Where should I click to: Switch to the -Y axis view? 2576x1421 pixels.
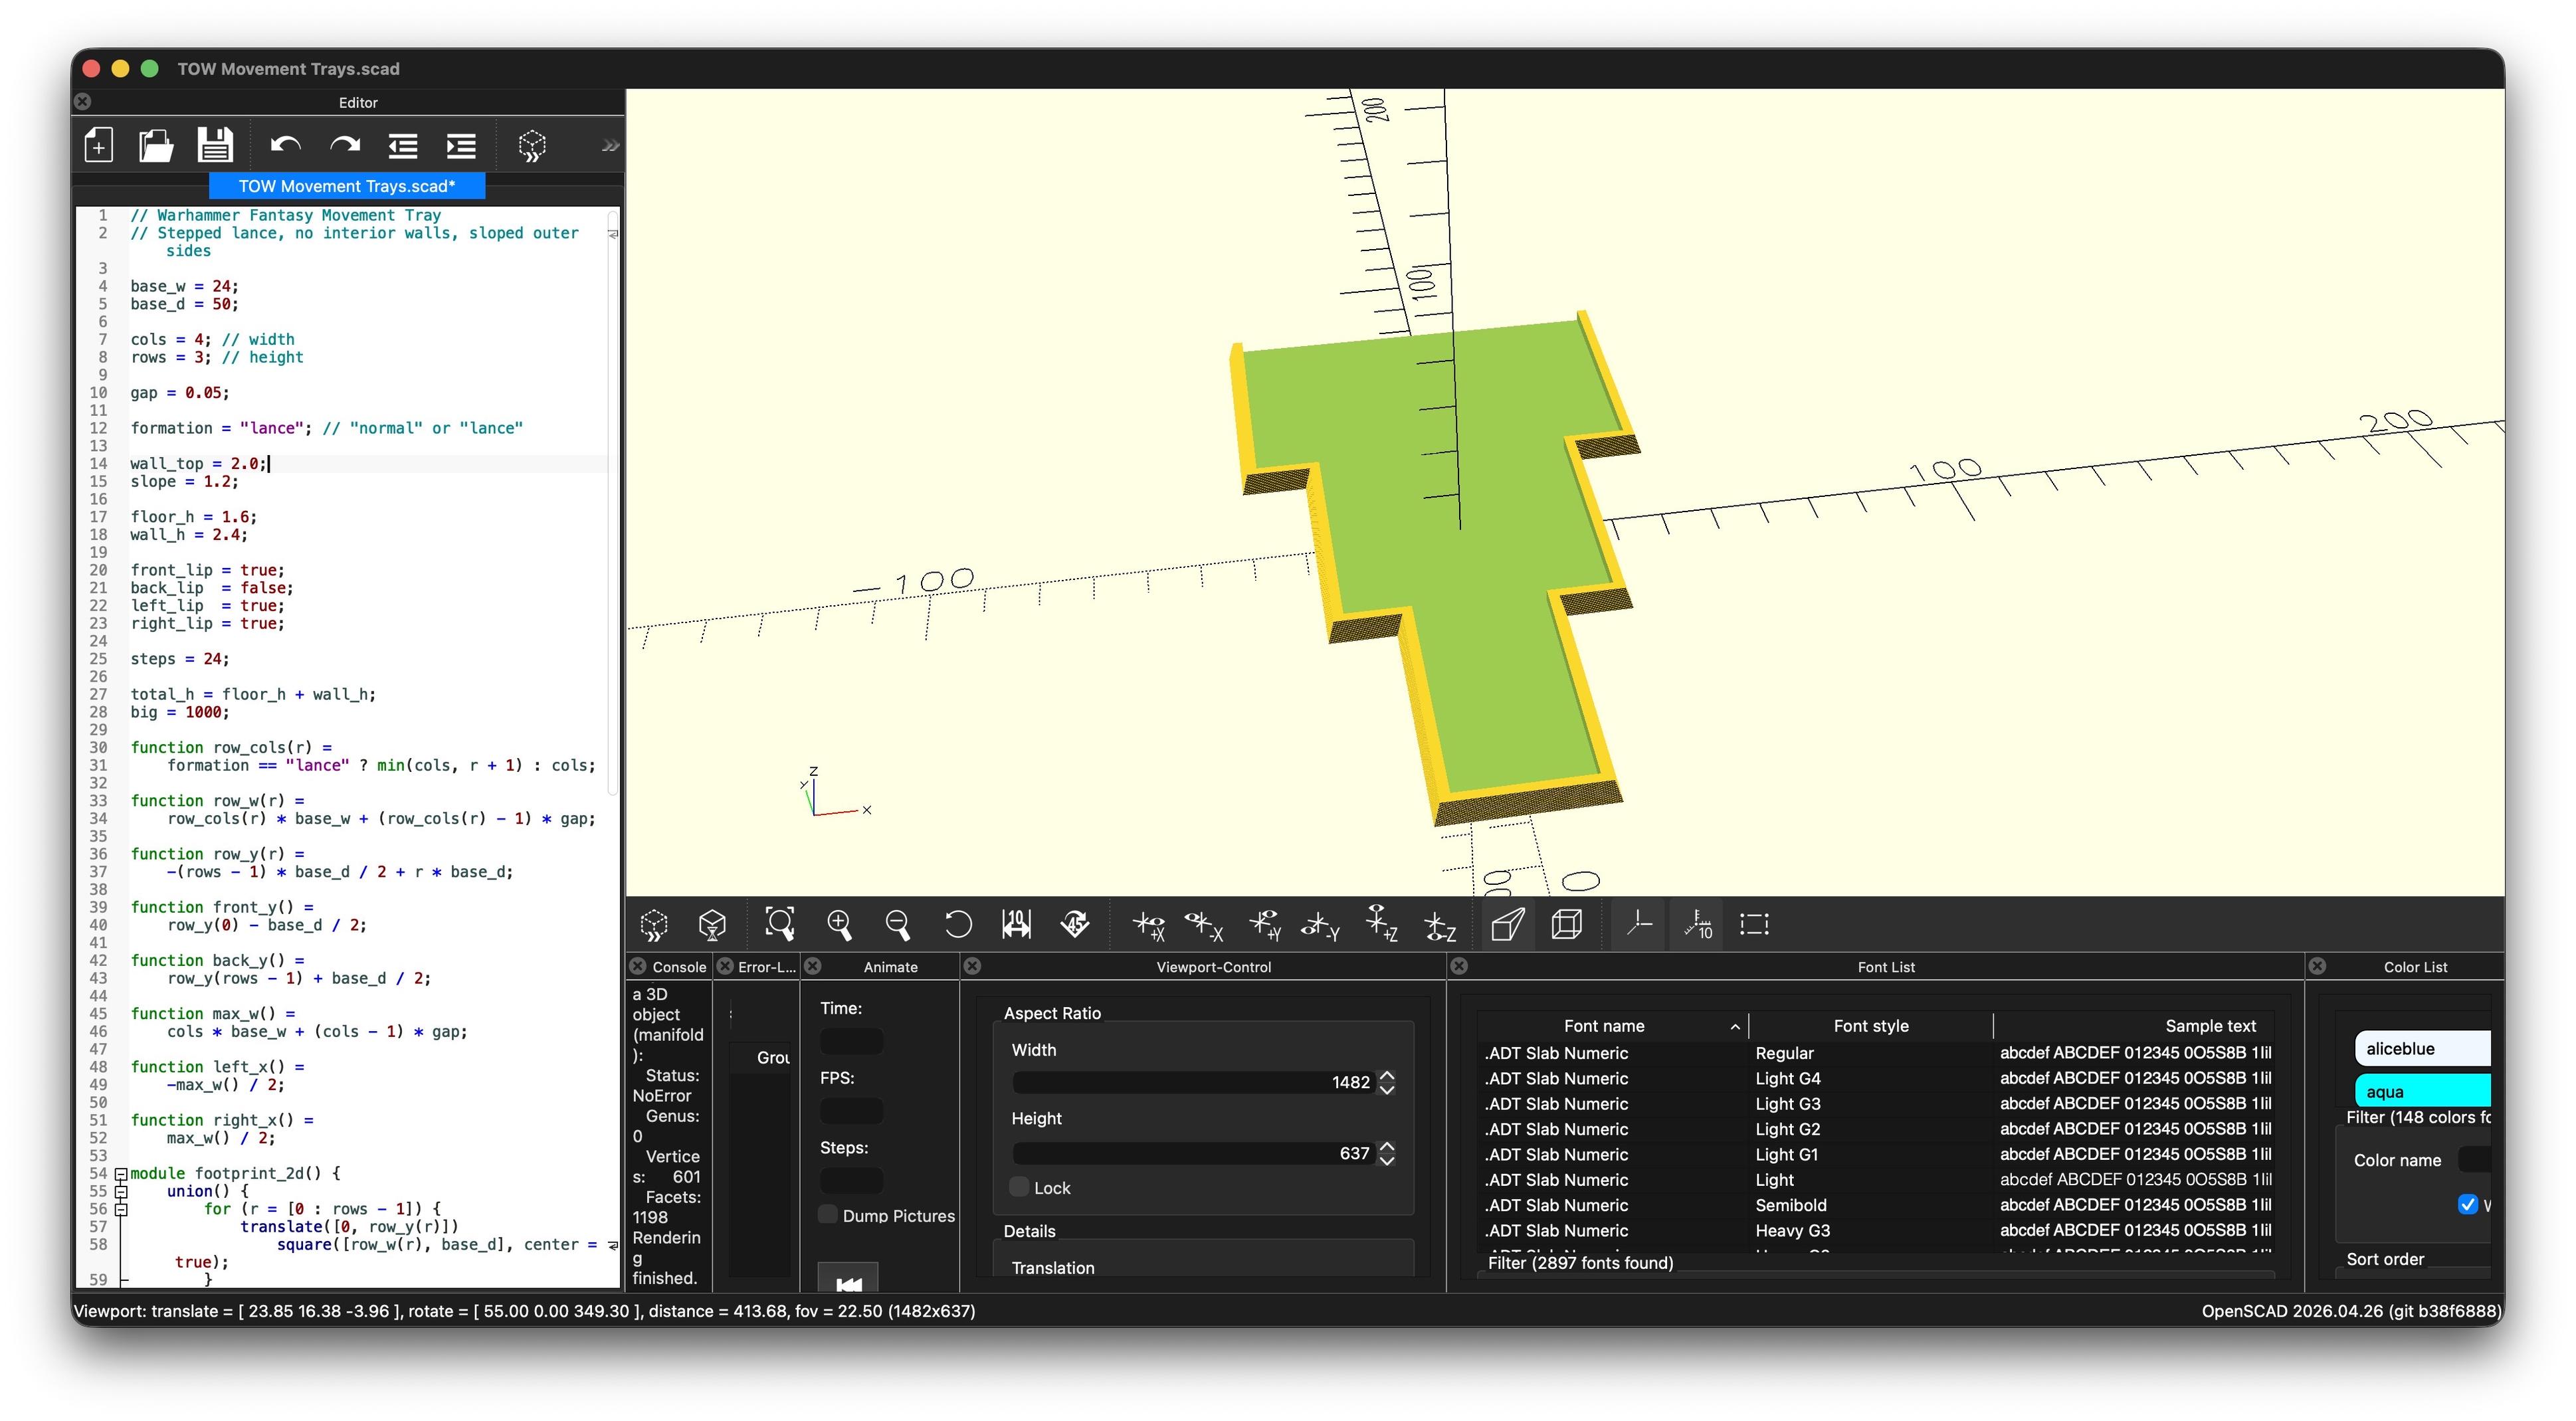coord(1320,925)
